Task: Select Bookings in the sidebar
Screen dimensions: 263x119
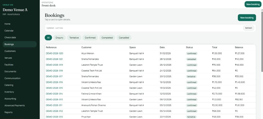Action: [x=20, y=44]
